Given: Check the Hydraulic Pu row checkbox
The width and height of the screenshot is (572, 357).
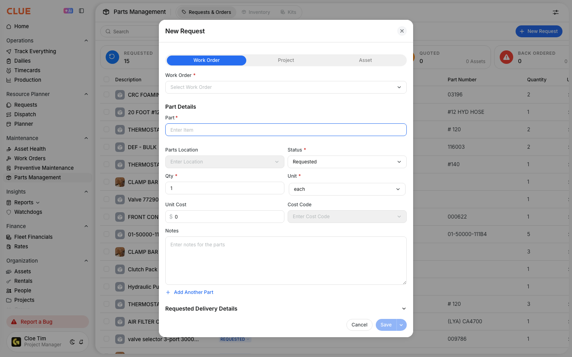Looking at the screenshot, I should pyautogui.click(x=106, y=286).
